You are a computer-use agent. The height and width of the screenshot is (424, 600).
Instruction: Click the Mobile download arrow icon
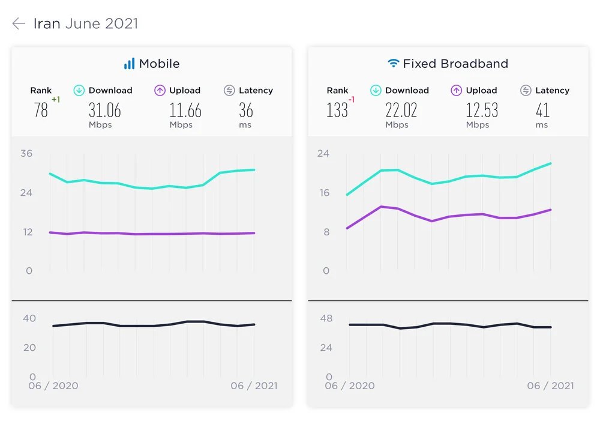coord(79,91)
